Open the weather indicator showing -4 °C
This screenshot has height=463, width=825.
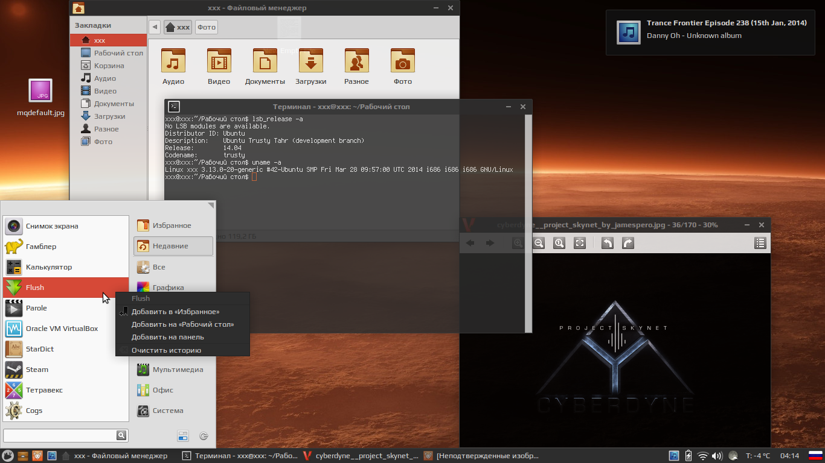point(751,456)
